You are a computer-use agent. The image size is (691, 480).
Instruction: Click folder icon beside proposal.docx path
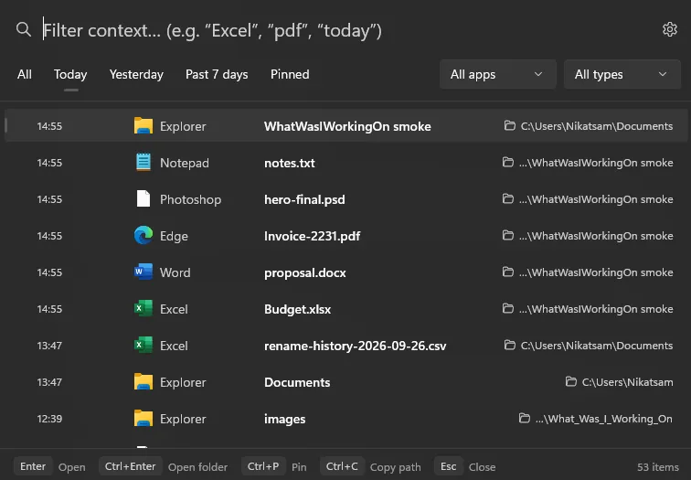[508, 272]
